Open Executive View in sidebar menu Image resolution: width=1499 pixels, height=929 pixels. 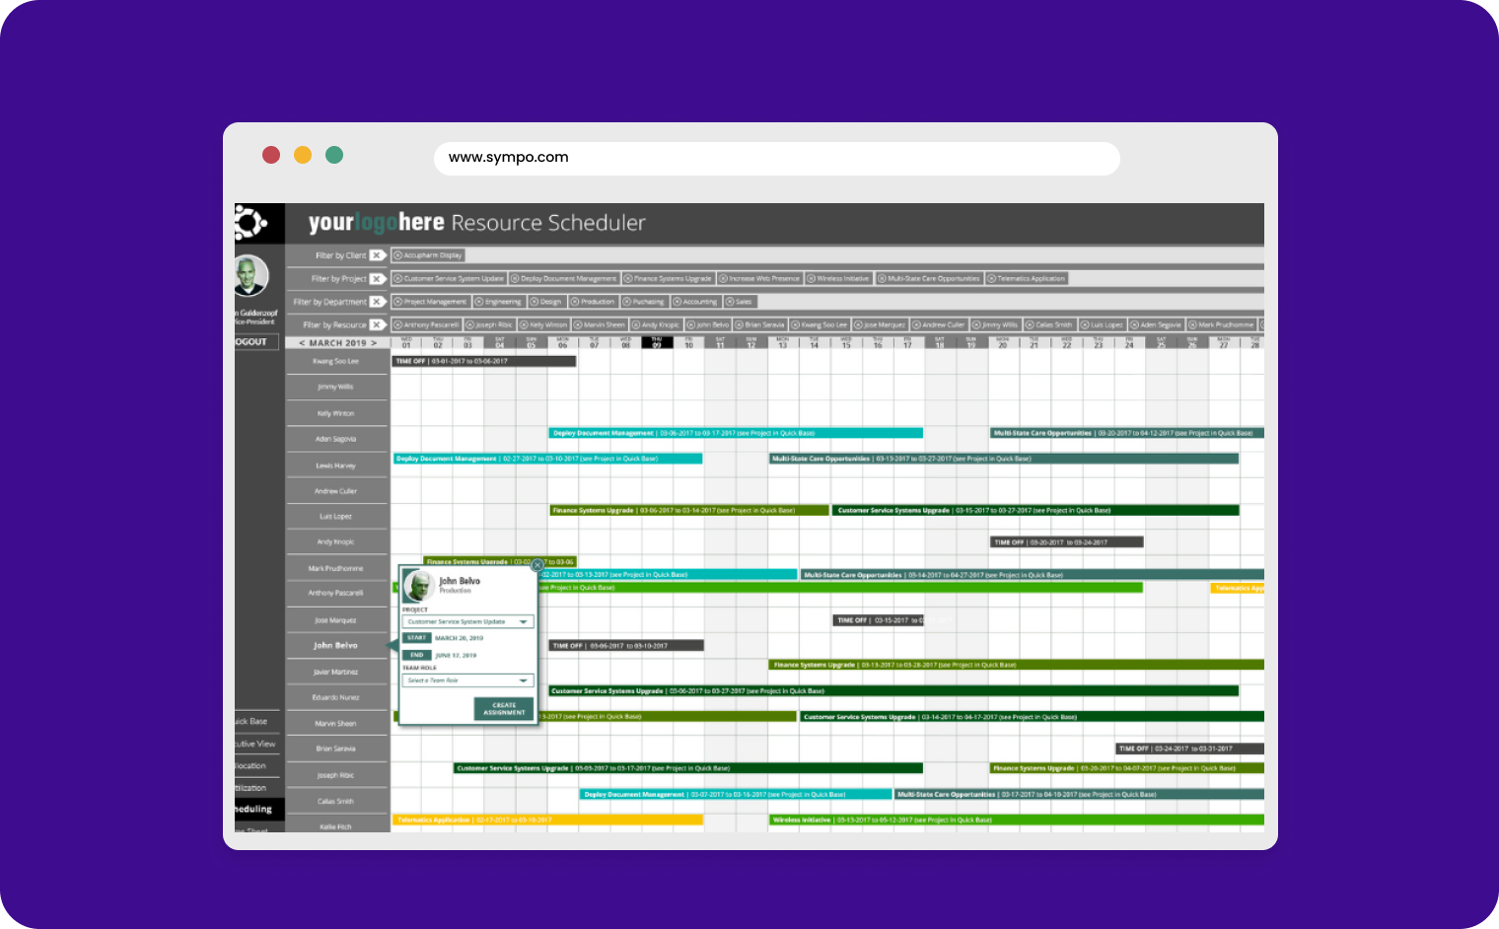pos(255,745)
